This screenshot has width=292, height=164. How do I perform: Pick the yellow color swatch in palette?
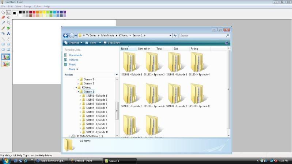44,12
